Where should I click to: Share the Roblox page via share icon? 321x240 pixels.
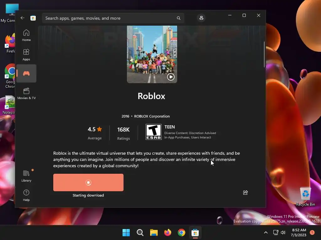[x=245, y=192]
